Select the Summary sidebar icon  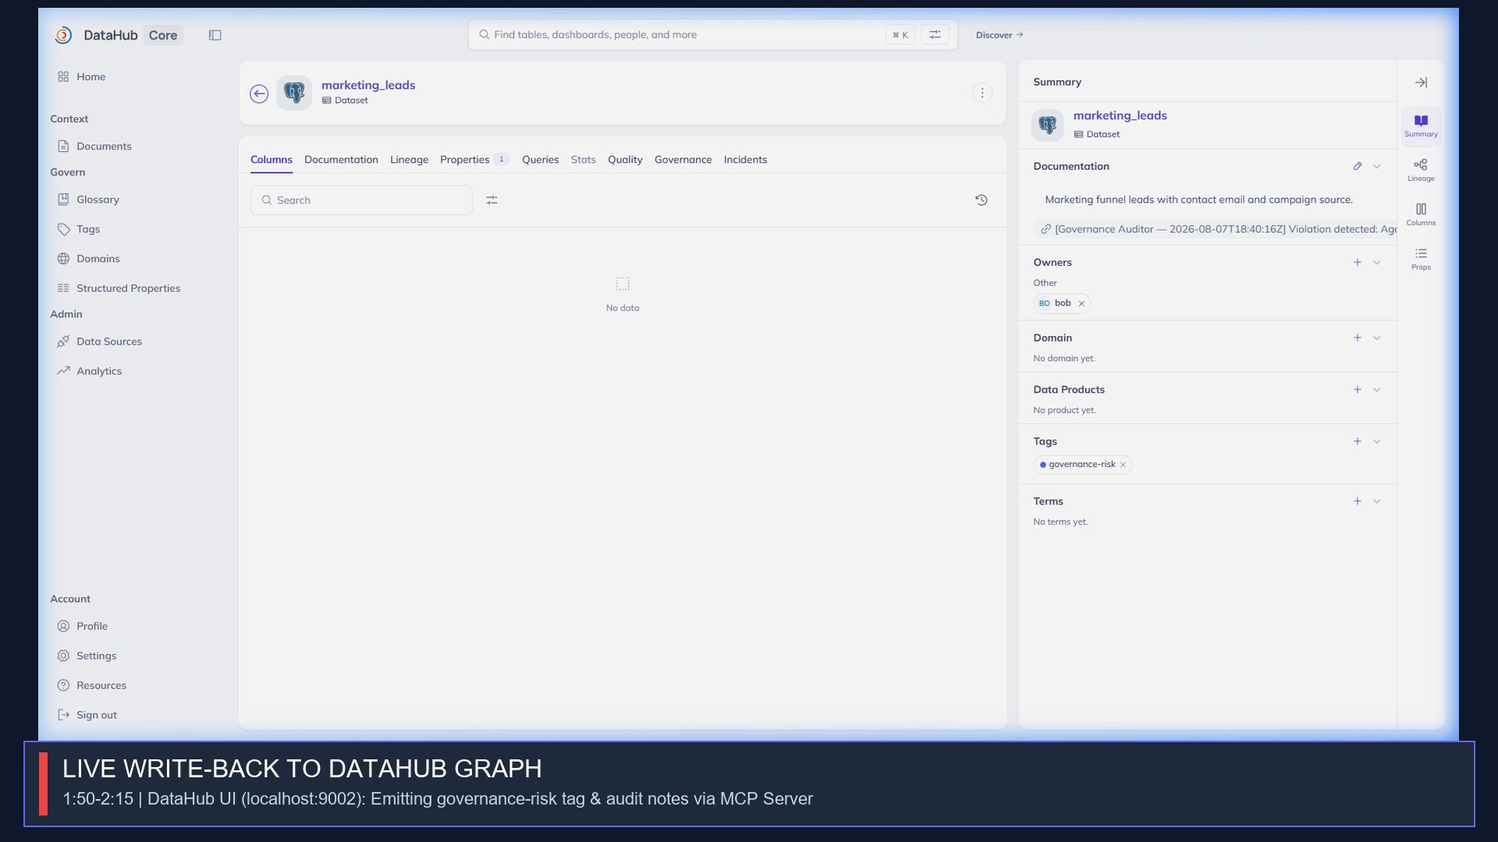click(1421, 126)
